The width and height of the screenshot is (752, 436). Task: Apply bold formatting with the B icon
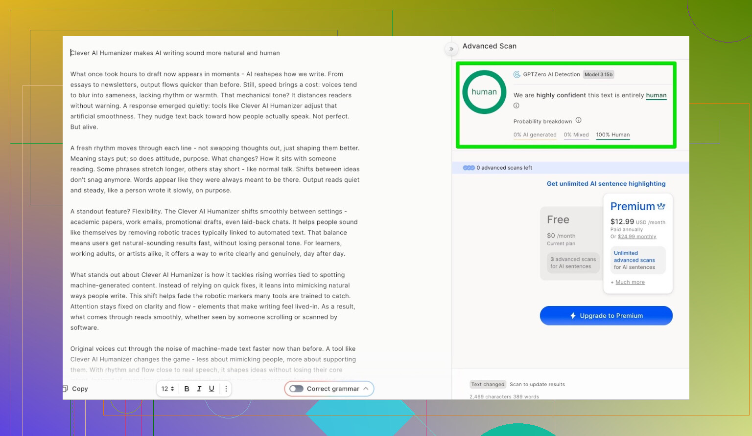pyautogui.click(x=187, y=389)
